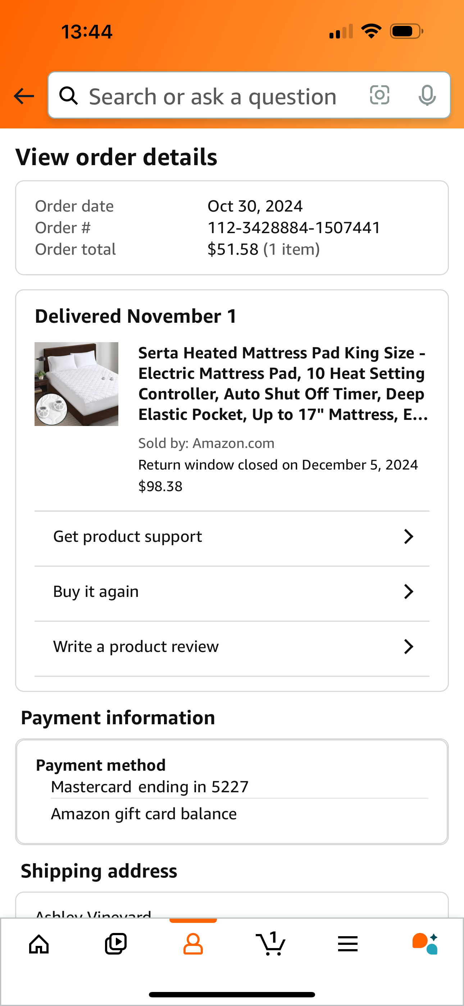Screen dimensions: 464x1006
Task: Tap Write a product review row
Action: [232, 647]
